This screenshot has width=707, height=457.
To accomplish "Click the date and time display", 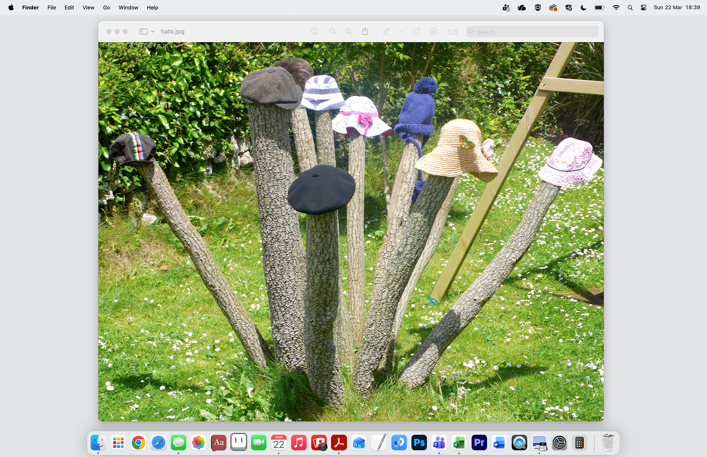I will point(676,7).
